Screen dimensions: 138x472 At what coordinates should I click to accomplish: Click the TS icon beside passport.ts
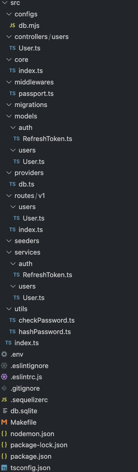point(12,93)
